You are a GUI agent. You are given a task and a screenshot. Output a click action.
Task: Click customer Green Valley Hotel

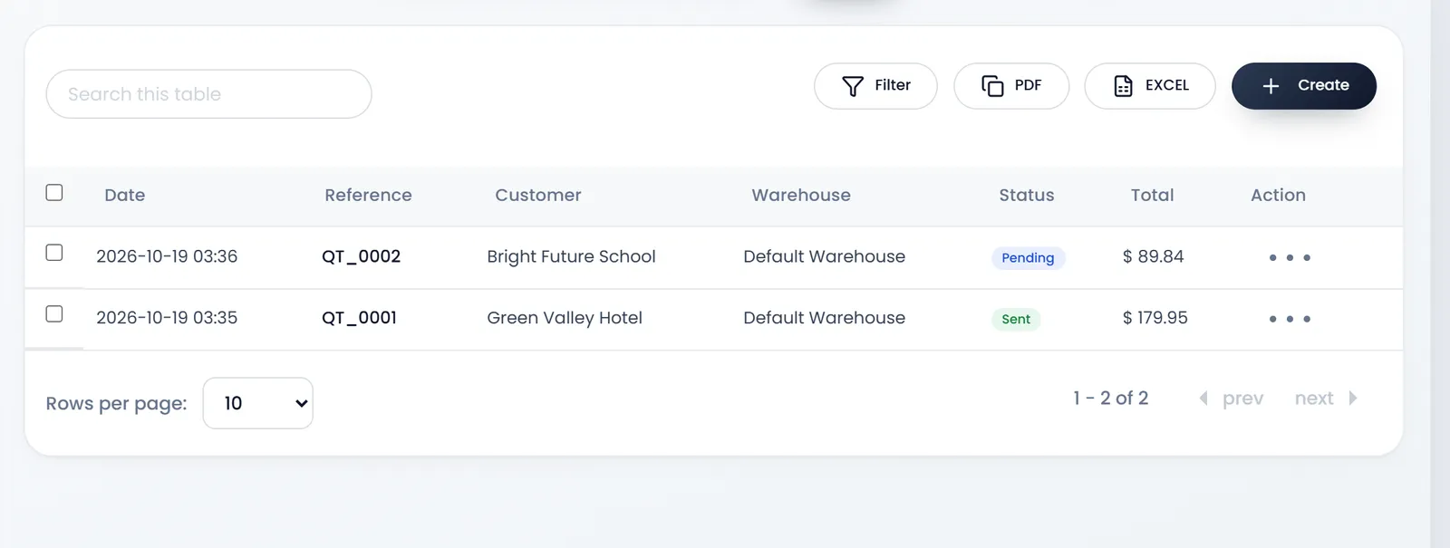pyautogui.click(x=565, y=318)
